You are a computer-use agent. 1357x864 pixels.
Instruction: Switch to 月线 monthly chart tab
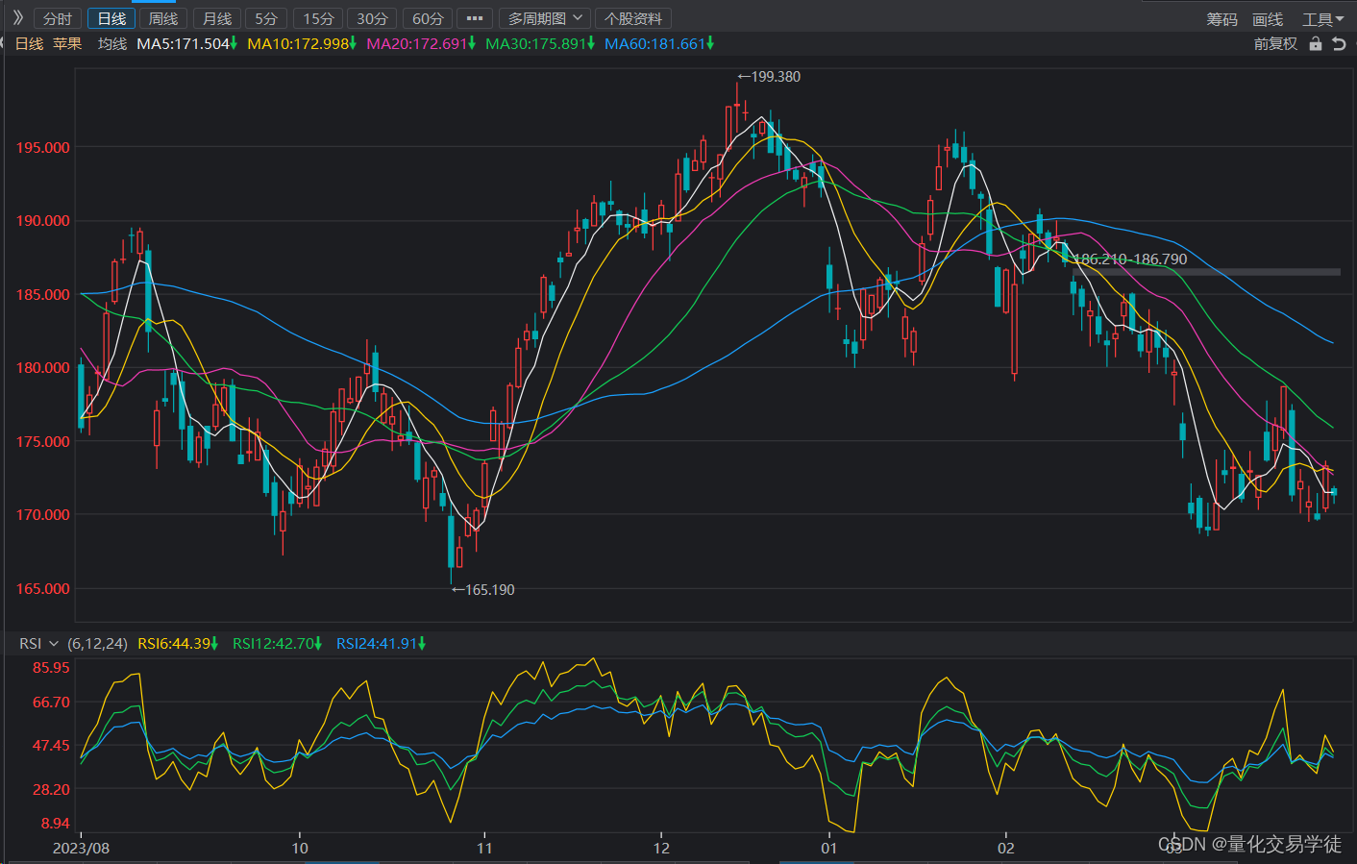[217, 18]
